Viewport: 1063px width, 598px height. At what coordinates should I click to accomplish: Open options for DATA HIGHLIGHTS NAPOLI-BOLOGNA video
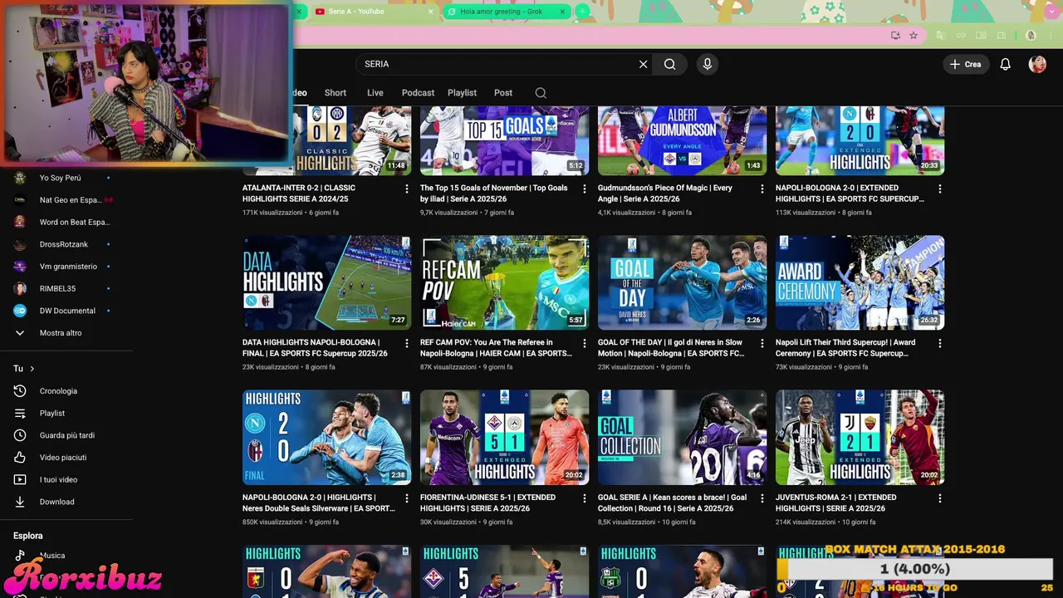coord(407,343)
